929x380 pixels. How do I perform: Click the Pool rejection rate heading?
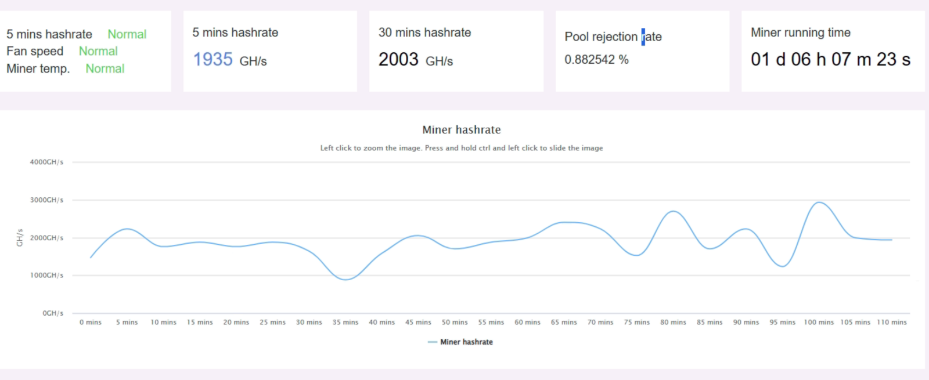click(613, 37)
